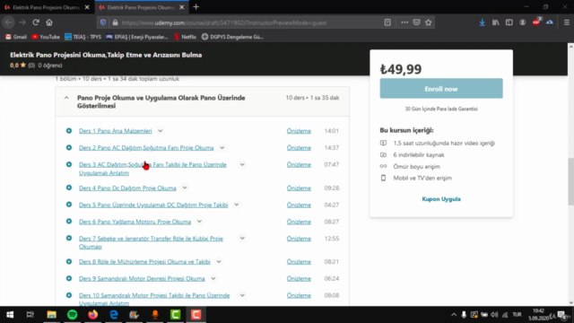Show hidden system tray icons

pos(454,315)
